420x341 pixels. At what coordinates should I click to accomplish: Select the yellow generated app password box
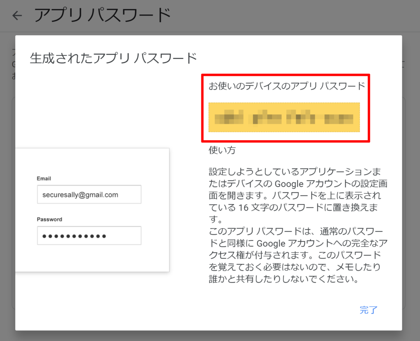[x=284, y=117]
